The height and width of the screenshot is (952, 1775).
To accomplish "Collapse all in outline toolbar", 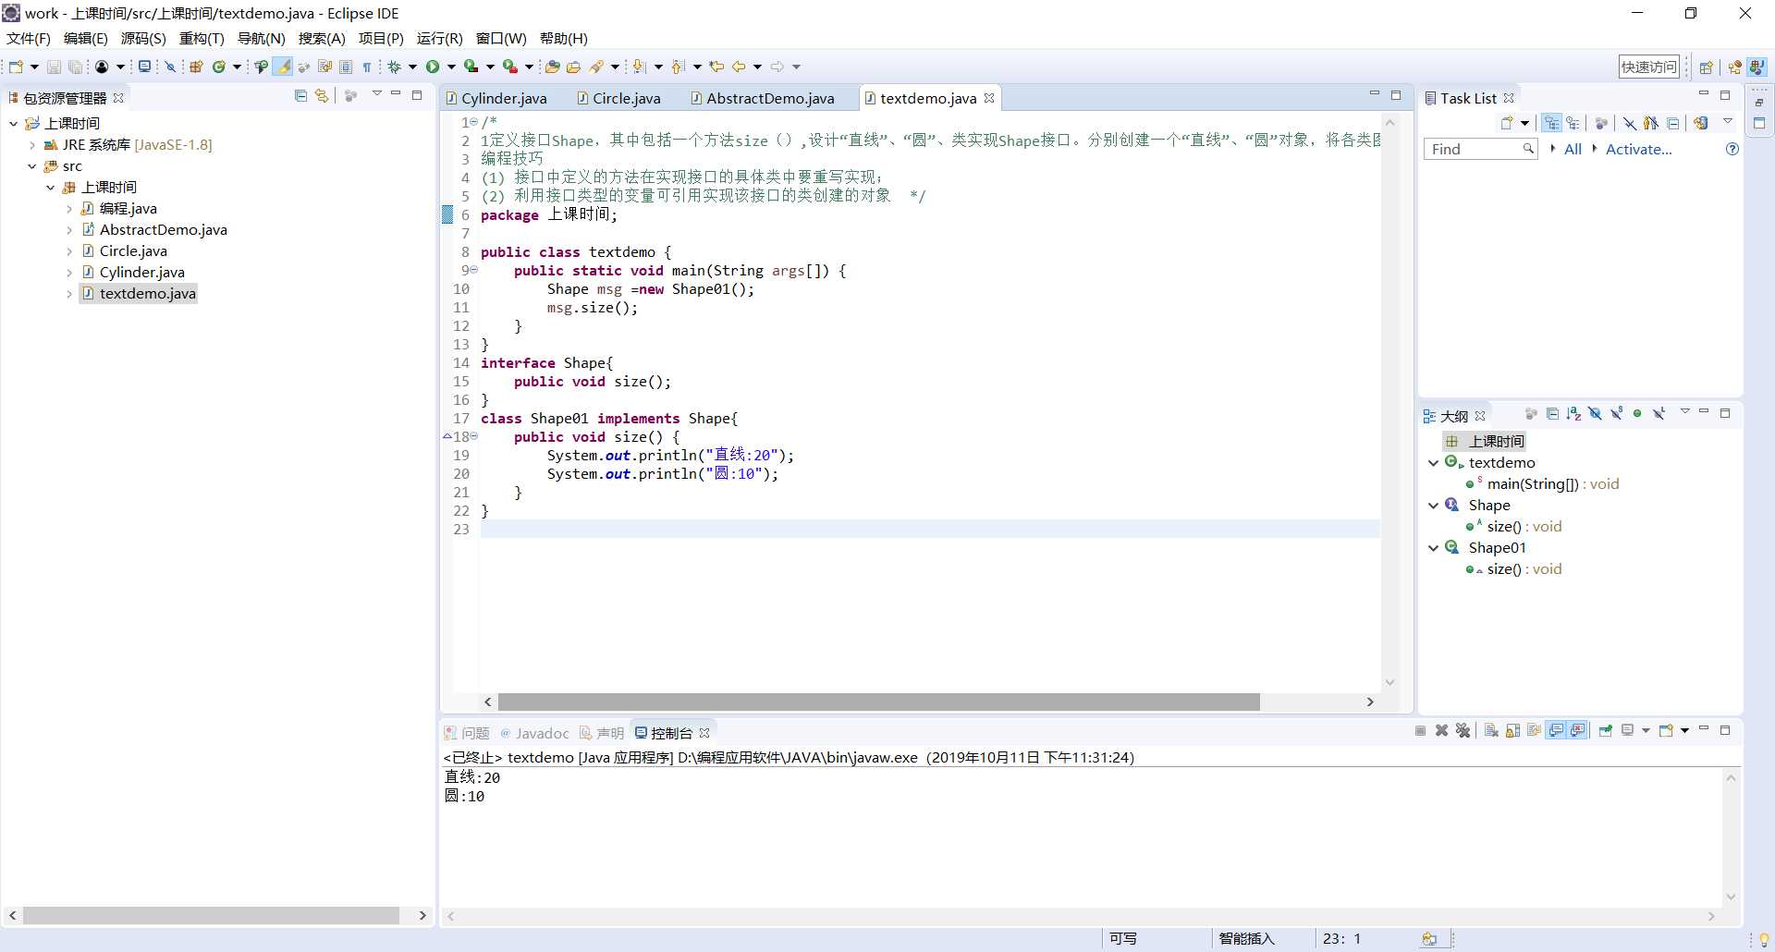I will (x=1553, y=413).
